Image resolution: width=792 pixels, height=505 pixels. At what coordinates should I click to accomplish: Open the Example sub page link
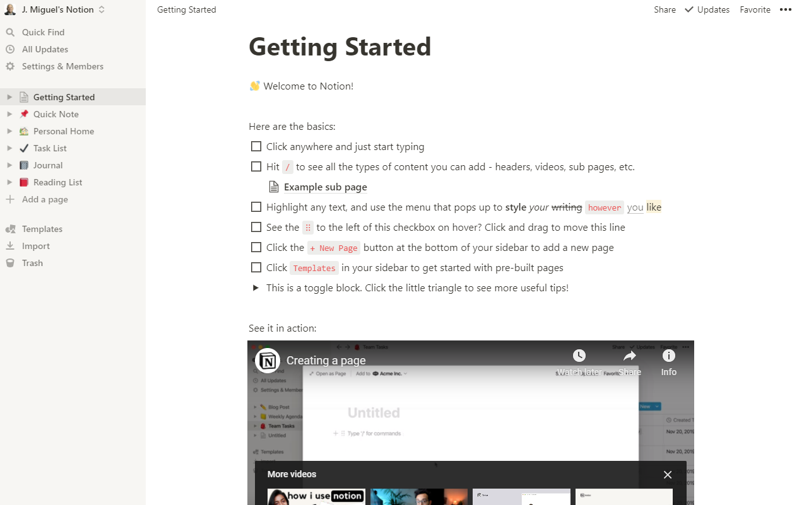(x=325, y=187)
